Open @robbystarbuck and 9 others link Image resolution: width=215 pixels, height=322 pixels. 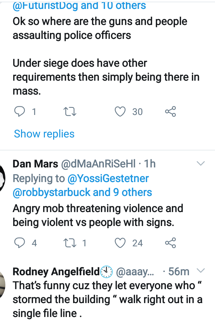[x=82, y=192]
